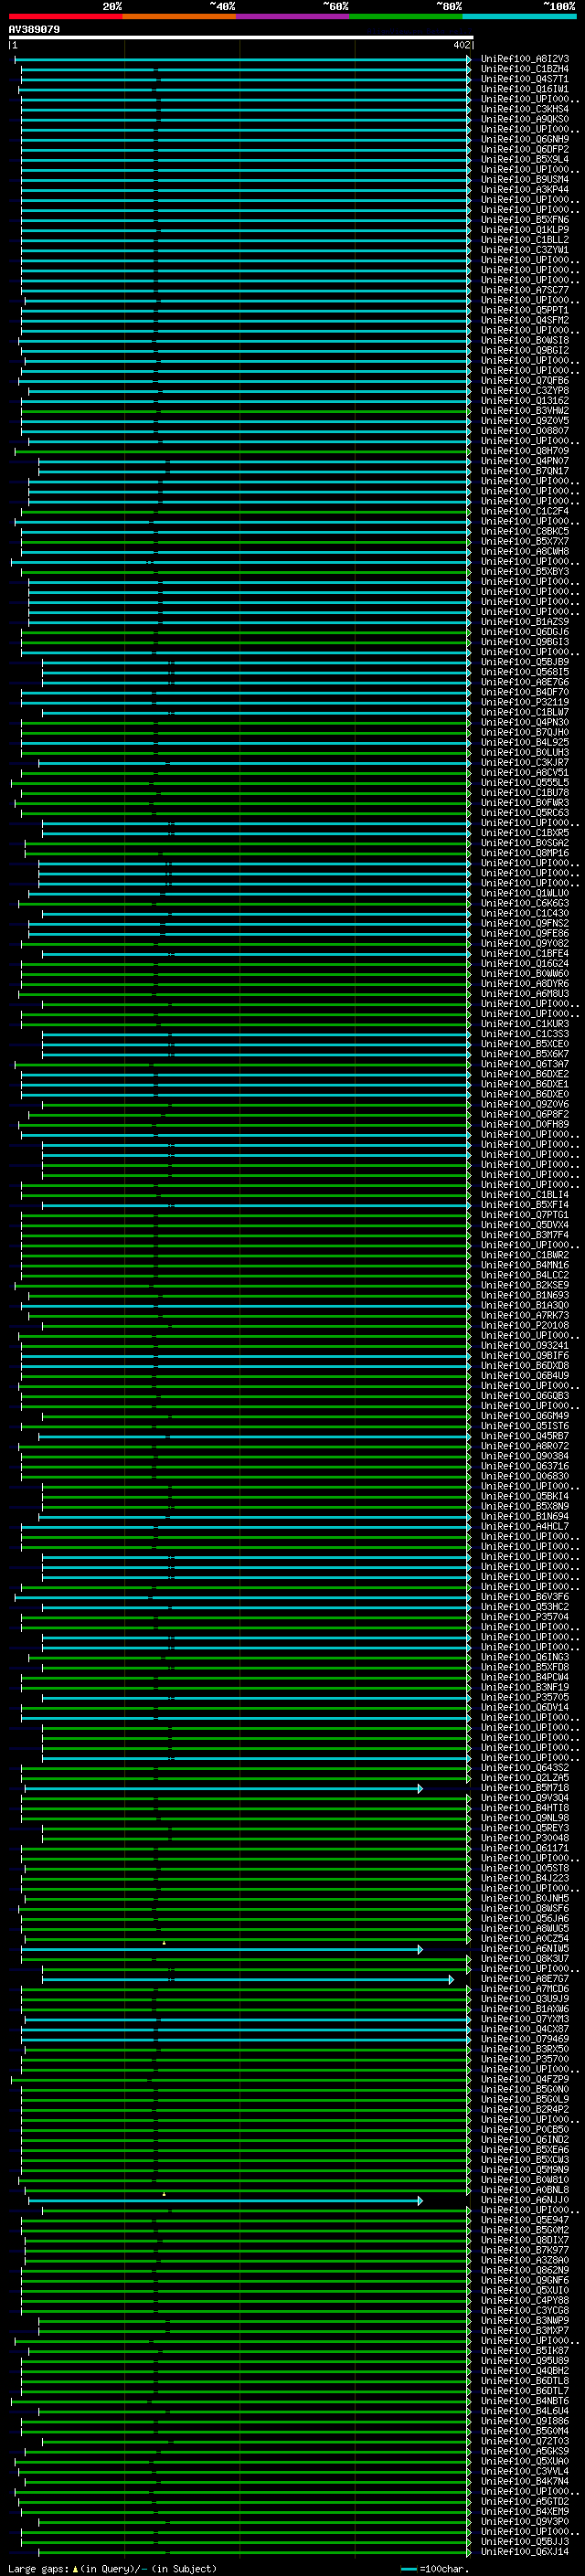Click the short cyan alignment bar for UniRef100_B5M718
Screen dimensions: 585x2576
pos(223,1788)
